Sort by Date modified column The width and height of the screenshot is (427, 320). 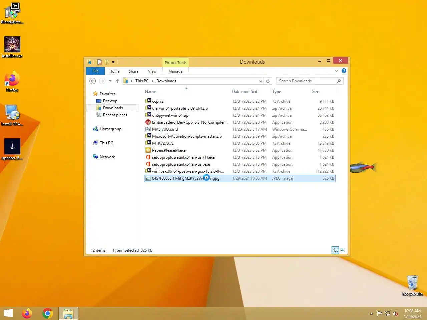click(250, 92)
